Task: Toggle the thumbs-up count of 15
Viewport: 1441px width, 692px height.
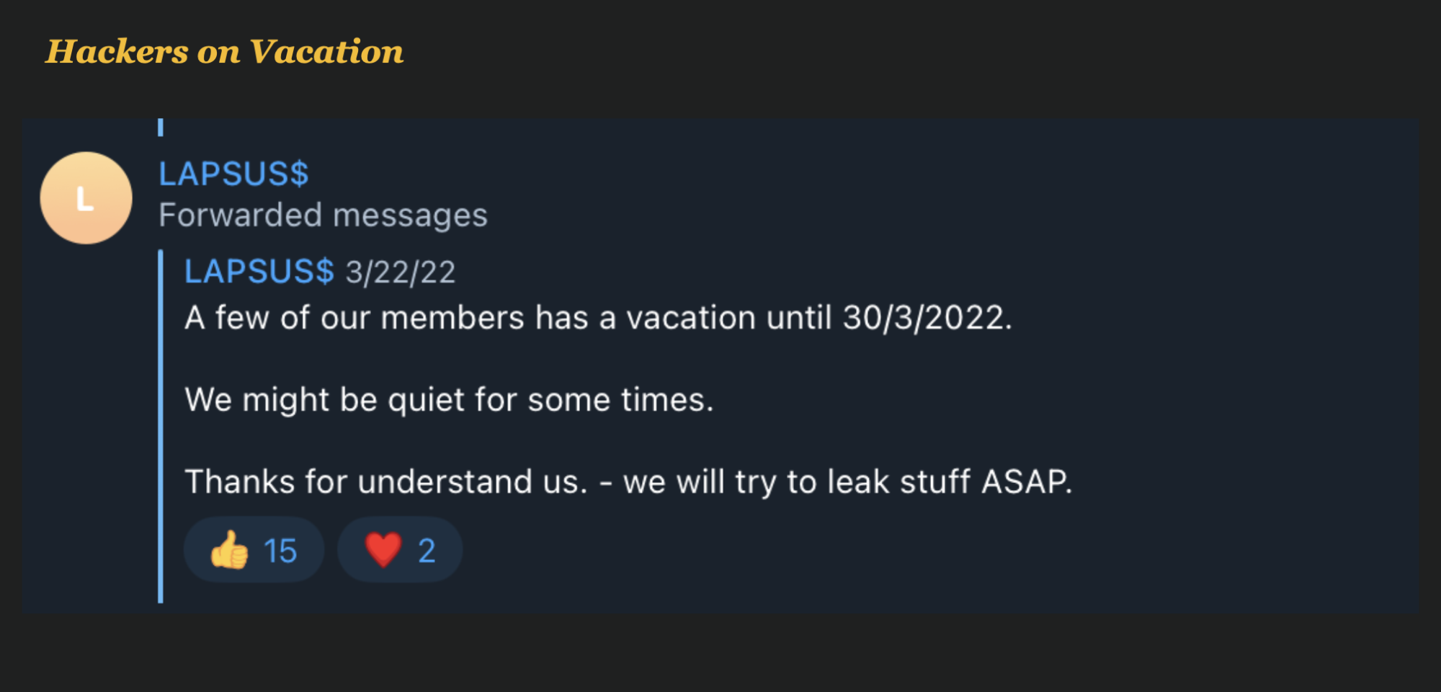Action: pyautogui.click(x=280, y=551)
